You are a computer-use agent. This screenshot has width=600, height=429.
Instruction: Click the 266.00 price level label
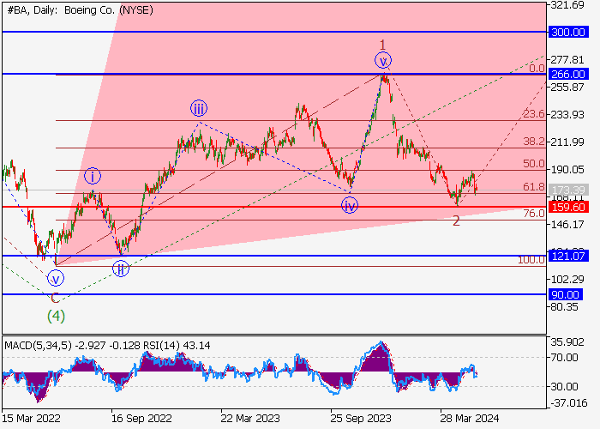[568, 74]
